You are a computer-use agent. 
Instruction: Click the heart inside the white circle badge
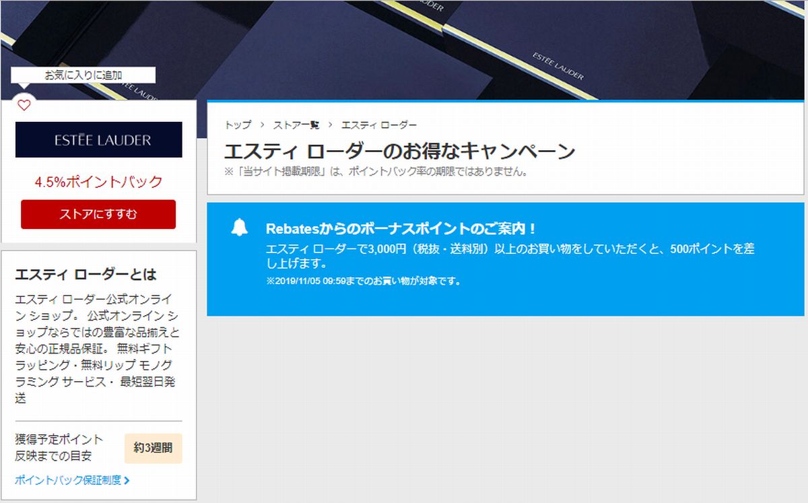pyautogui.click(x=26, y=104)
